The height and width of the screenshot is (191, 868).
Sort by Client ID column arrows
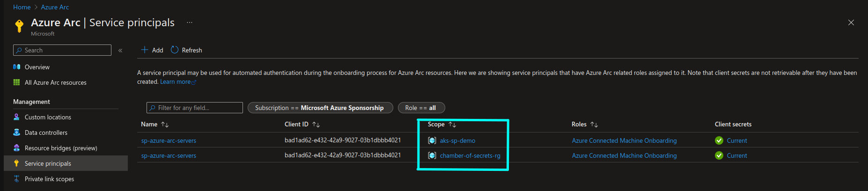coord(316,125)
